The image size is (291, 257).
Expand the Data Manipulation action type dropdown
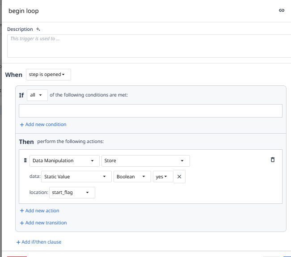tap(65, 160)
